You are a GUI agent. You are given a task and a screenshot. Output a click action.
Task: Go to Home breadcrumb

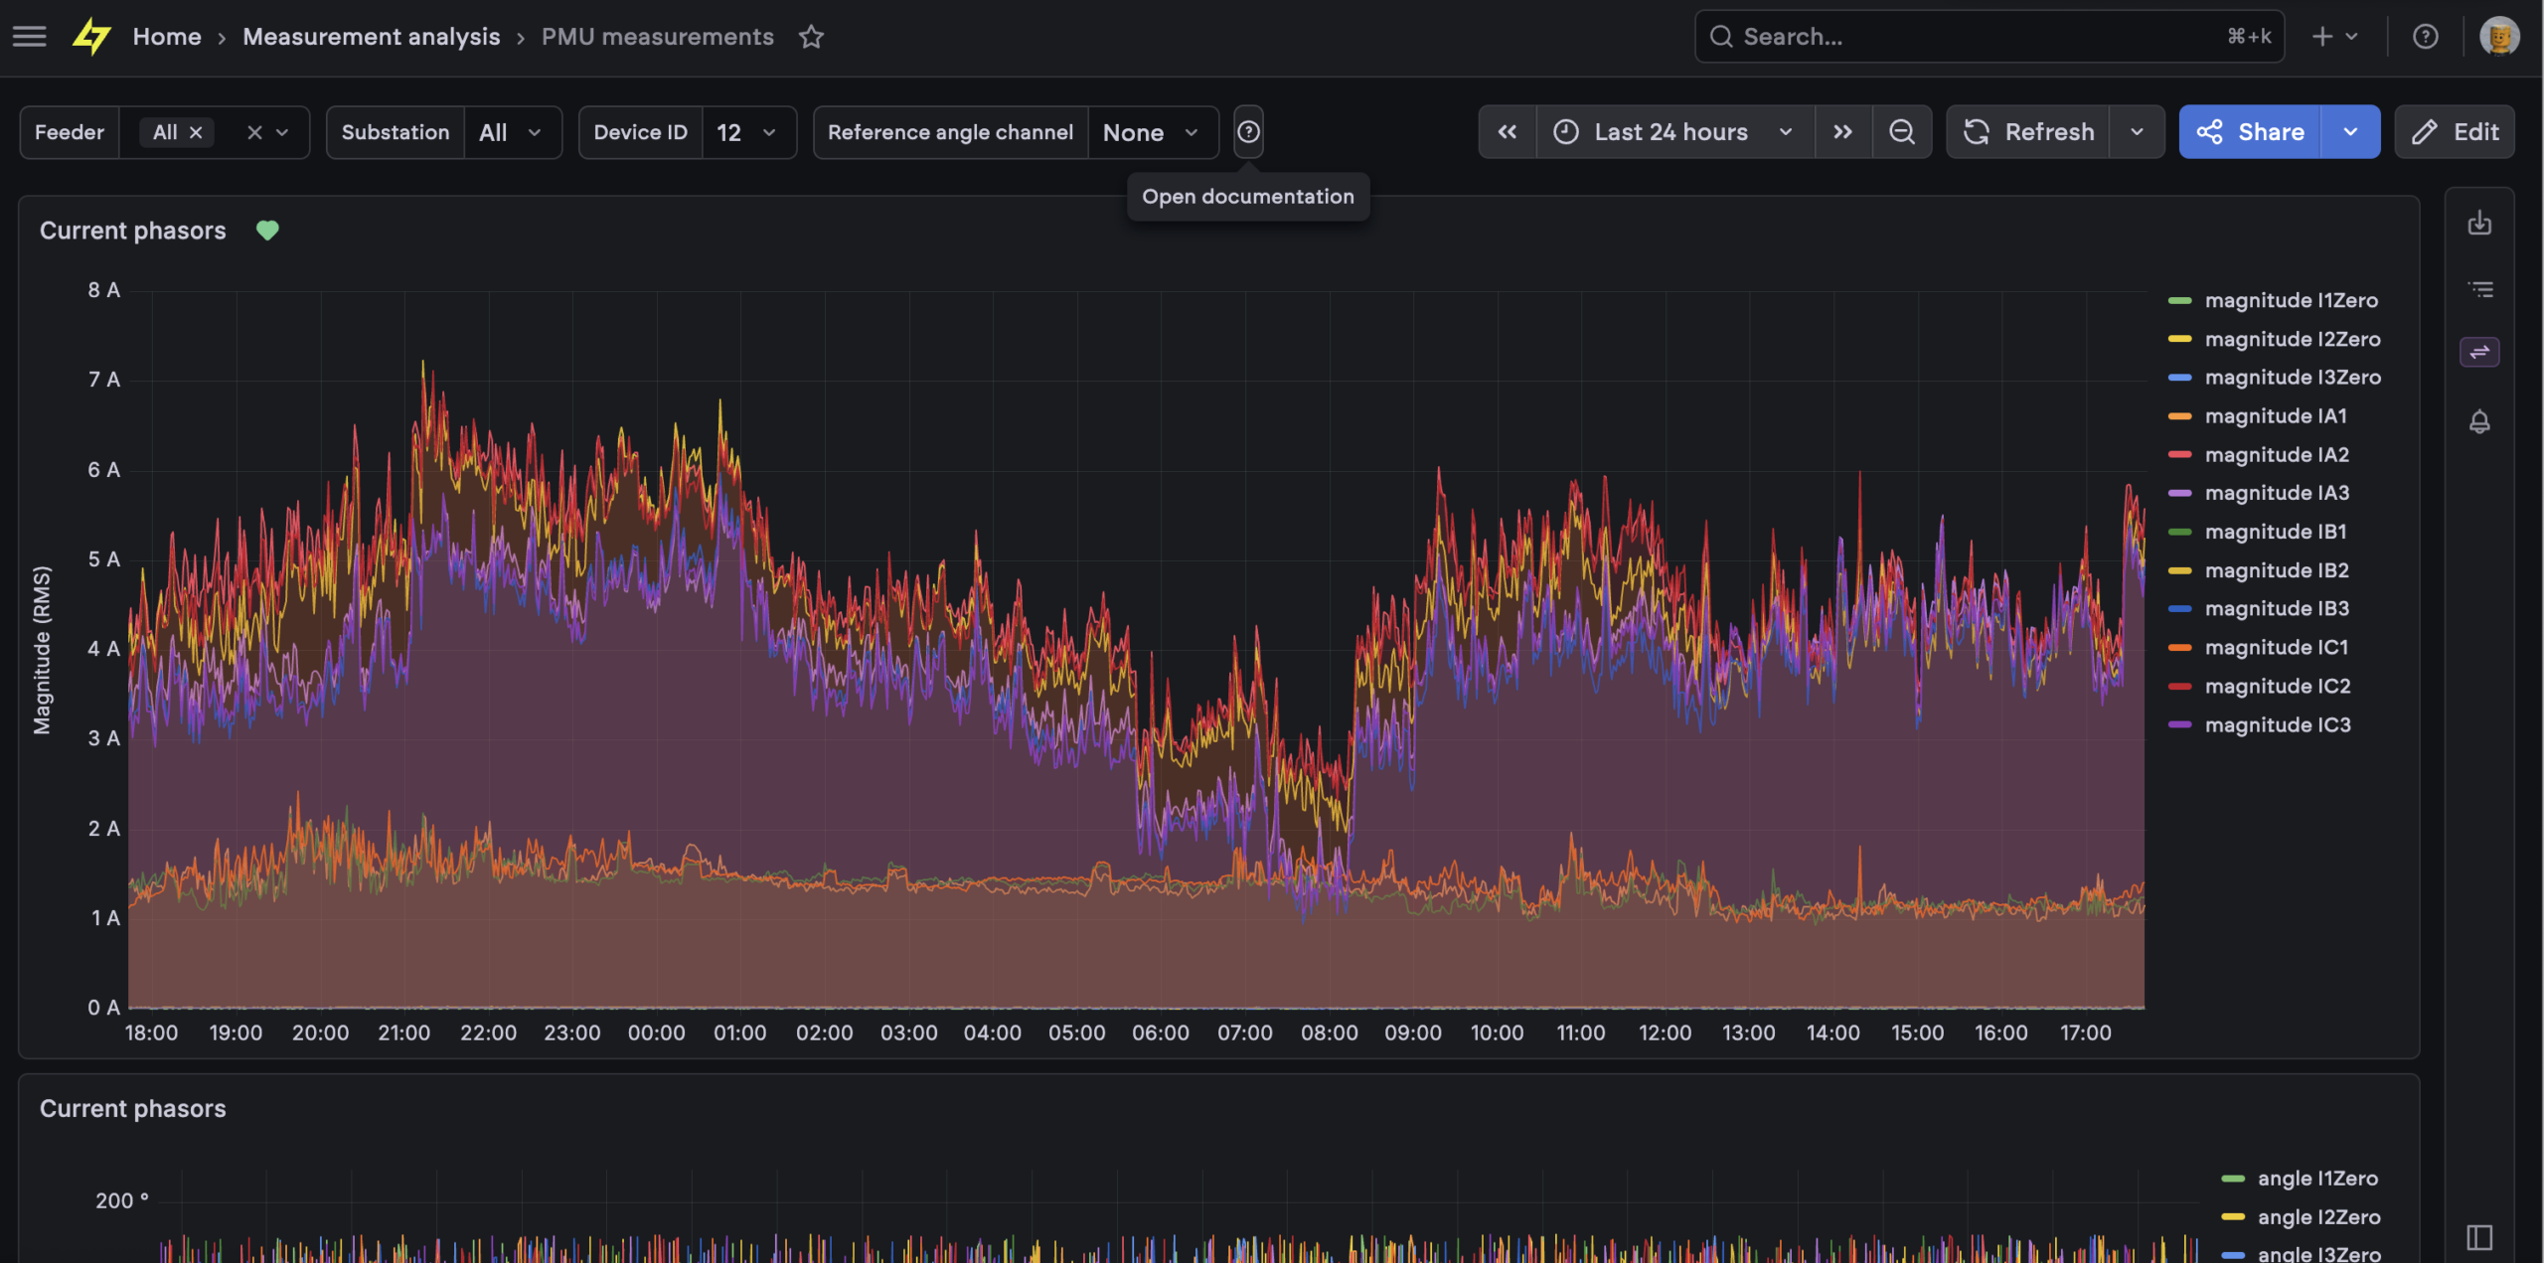click(167, 37)
